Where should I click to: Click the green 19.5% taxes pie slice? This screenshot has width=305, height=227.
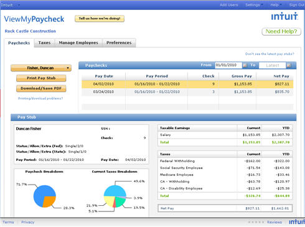120,201
